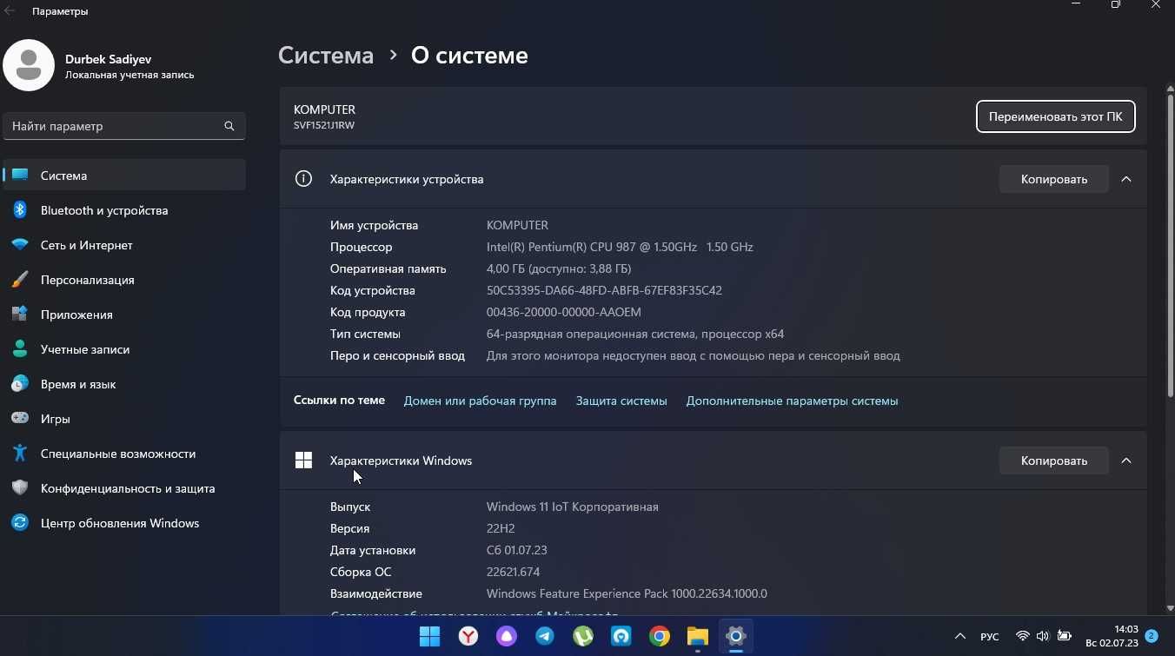Open the Windows Start menu
This screenshot has height=656, width=1175.
(x=429, y=636)
